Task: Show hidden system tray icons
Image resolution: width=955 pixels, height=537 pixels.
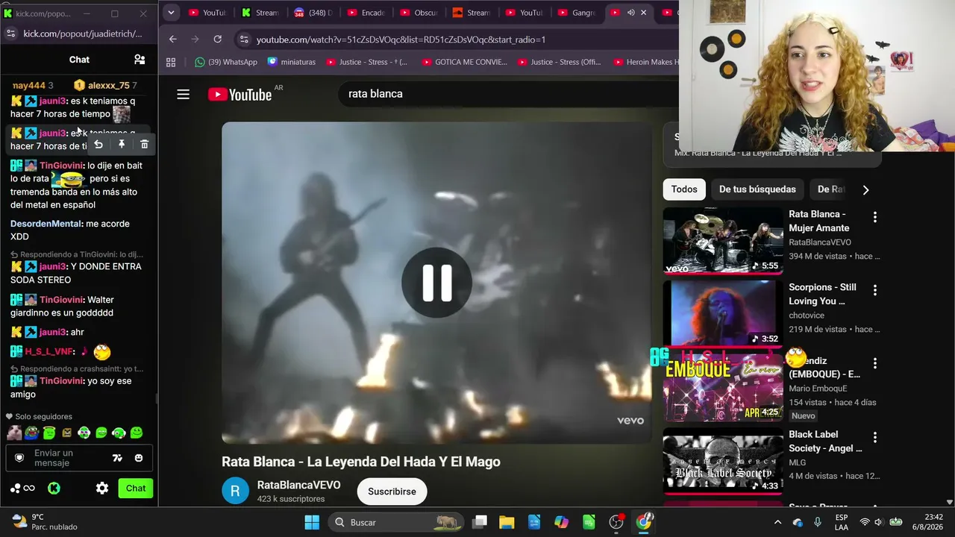Action: 777,522
